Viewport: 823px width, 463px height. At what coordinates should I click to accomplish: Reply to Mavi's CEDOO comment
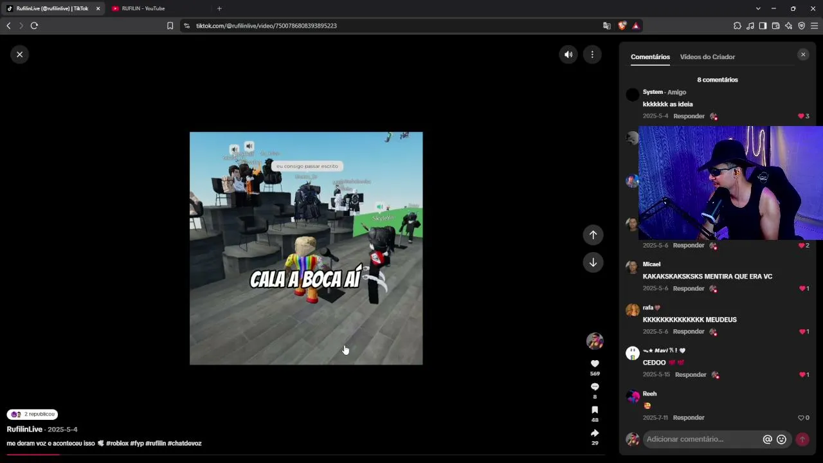(x=691, y=375)
